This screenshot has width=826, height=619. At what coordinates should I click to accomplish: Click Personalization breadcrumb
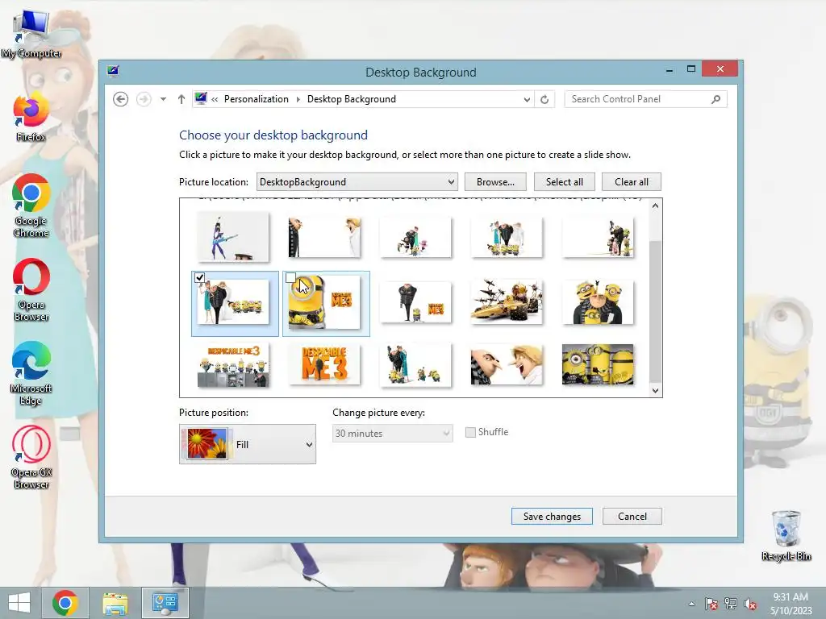256,99
